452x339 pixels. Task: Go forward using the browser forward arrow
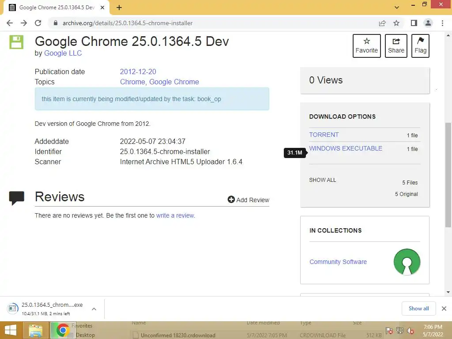coord(24,23)
